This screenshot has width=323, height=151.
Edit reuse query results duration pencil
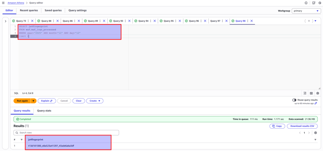[x=316, y=103]
